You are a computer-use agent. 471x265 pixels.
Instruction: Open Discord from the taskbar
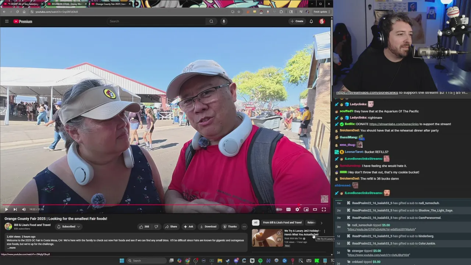tap(236, 261)
